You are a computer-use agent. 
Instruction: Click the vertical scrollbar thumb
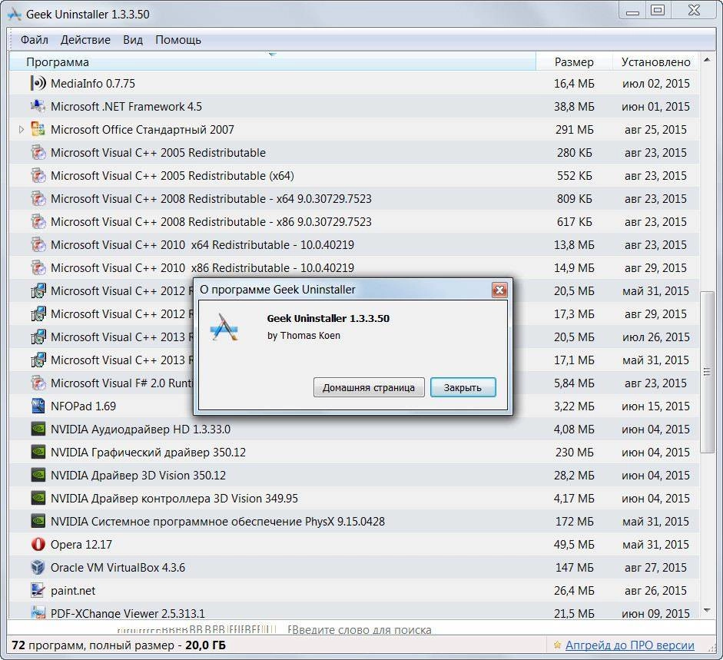[x=707, y=372]
